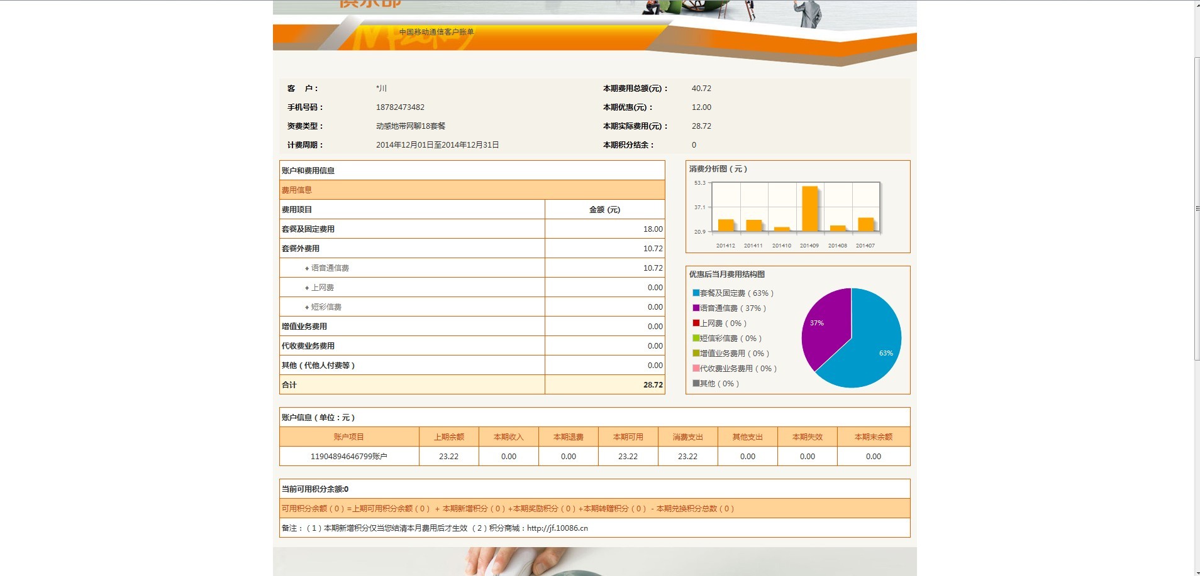
Task: Click the 费用信息 section header
Action: point(297,190)
